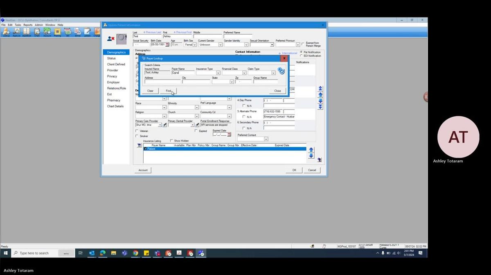Open the Reports menu

tap(27, 24)
